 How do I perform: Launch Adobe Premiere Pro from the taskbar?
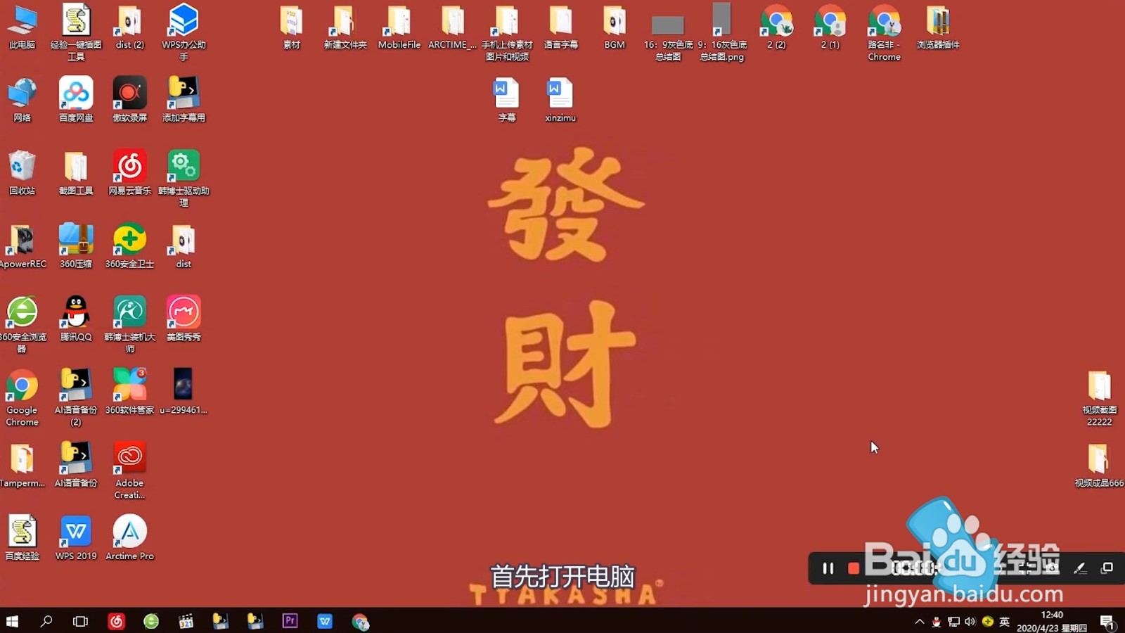tap(290, 621)
